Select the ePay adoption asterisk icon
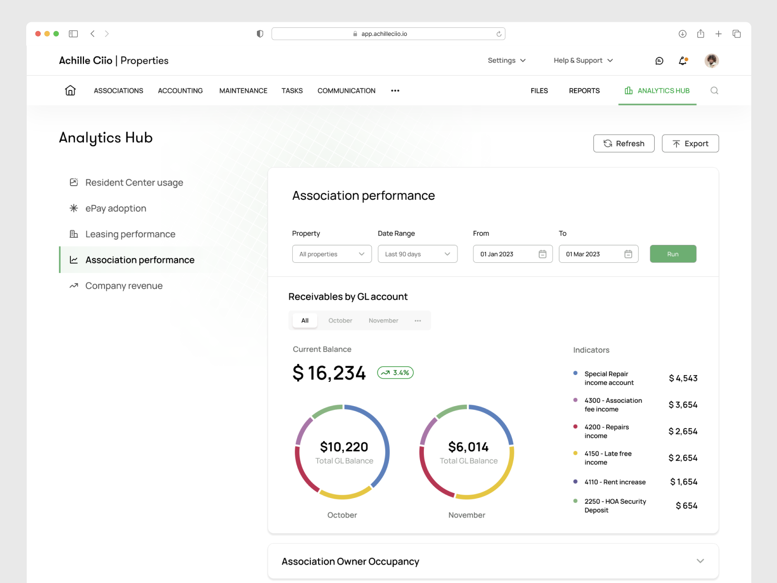777x583 pixels. click(x=73, y=208)
